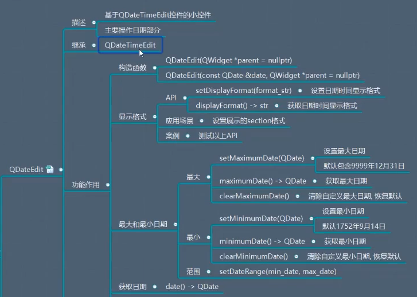Click 基于QDateTimeEdit控件的小控件 text
The width and height of the screenshot is (417, 297).
click(x=158, y=15)
